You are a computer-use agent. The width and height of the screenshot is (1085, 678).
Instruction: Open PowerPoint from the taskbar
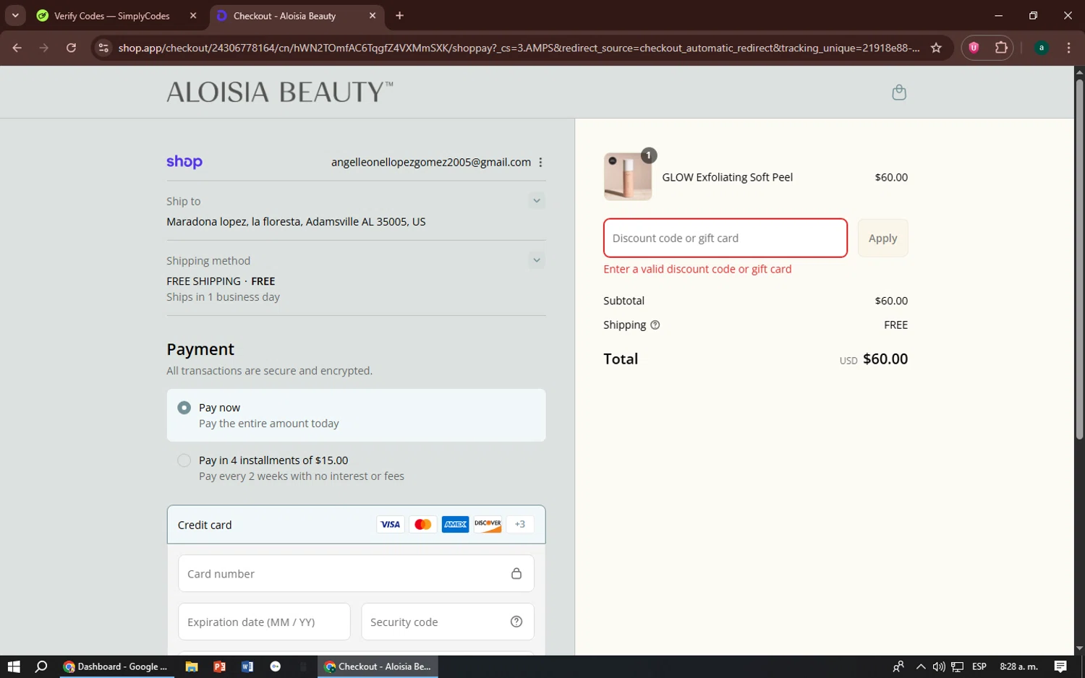point(219,666)
